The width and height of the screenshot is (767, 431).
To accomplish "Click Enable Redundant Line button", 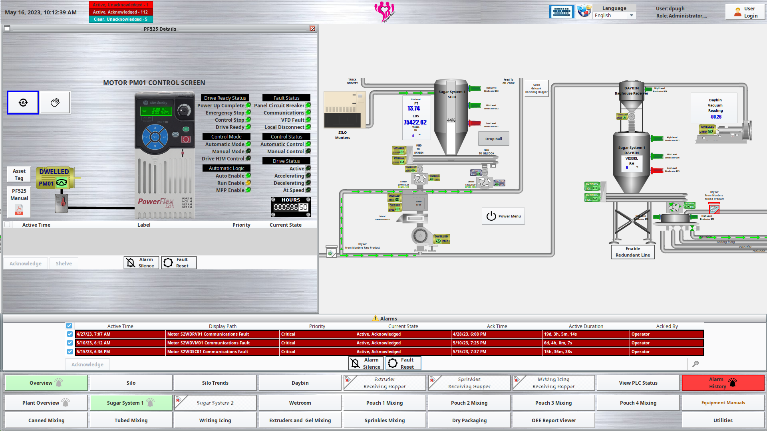I will pos(632,252).
